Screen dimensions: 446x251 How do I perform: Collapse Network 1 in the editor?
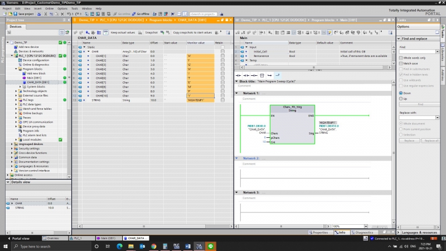[236, 93]
